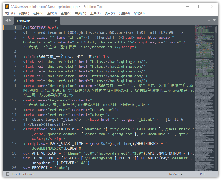Screen dimensions: 221x180
Task: Open the 设置(N) menu
Action: tap(124, 13)
